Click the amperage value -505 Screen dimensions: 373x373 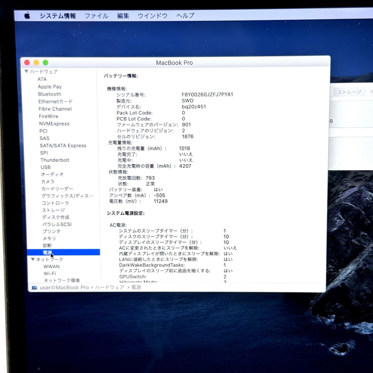coord(160,195)
